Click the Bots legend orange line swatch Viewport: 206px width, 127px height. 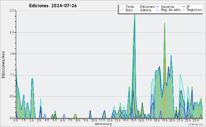pos(122,10)
